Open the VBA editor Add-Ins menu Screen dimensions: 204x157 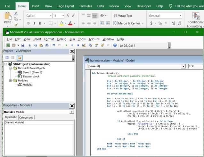94,39
